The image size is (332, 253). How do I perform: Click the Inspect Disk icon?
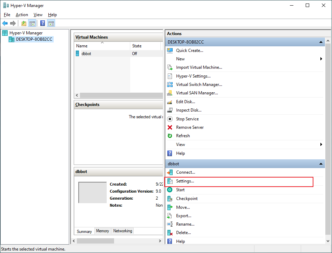click(x=170, y=110)
